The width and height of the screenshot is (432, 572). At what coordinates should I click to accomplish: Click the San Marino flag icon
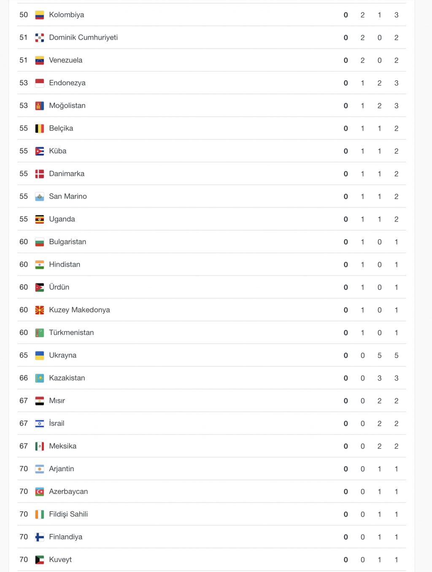(x=40, y=197)
